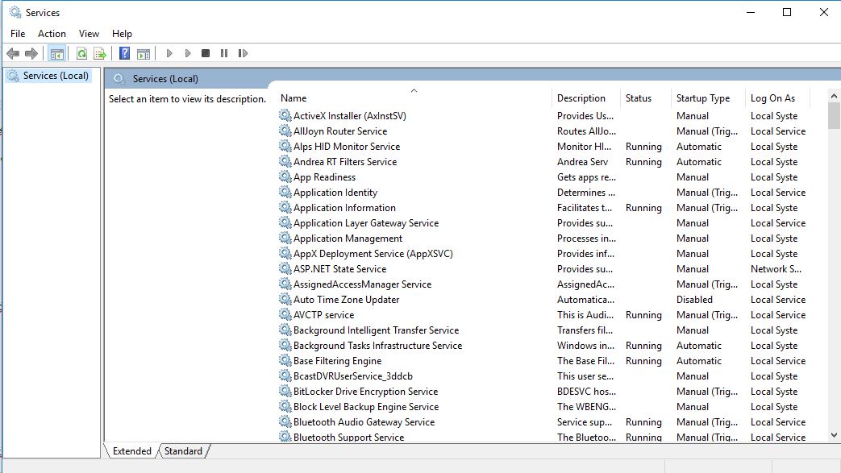Click the Refresh toolbar icon
This screenshot has width=841, height=473.
pyautogui.click(x=81, y=53)
